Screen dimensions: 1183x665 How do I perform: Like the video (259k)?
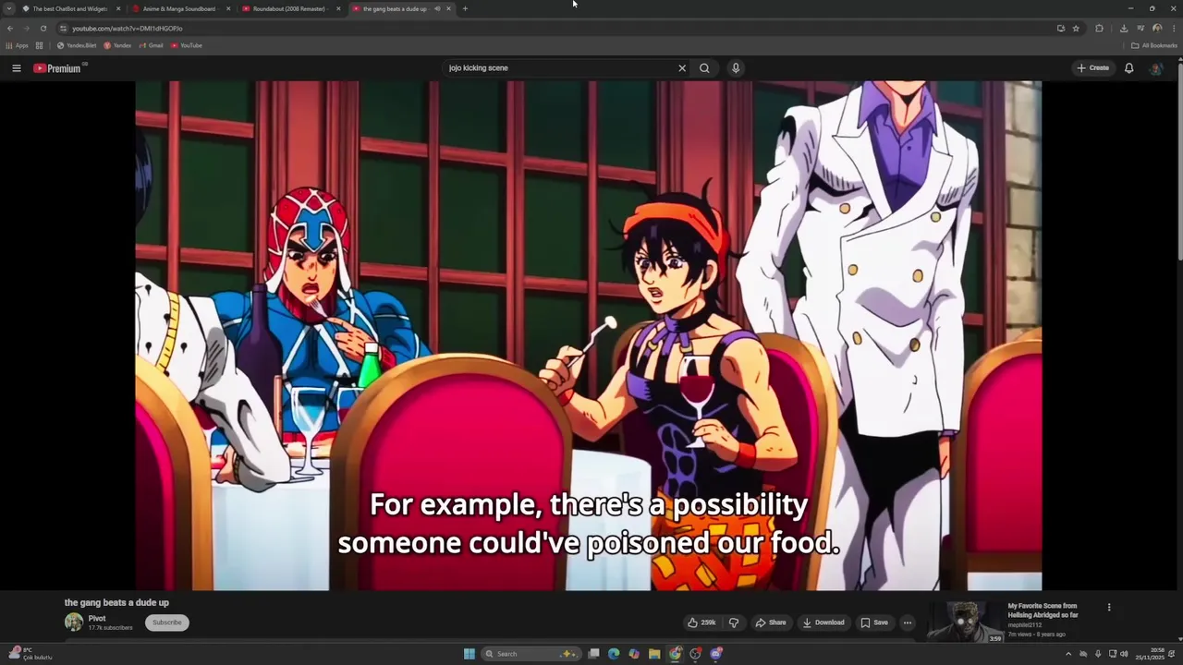[x=702, y=623]
